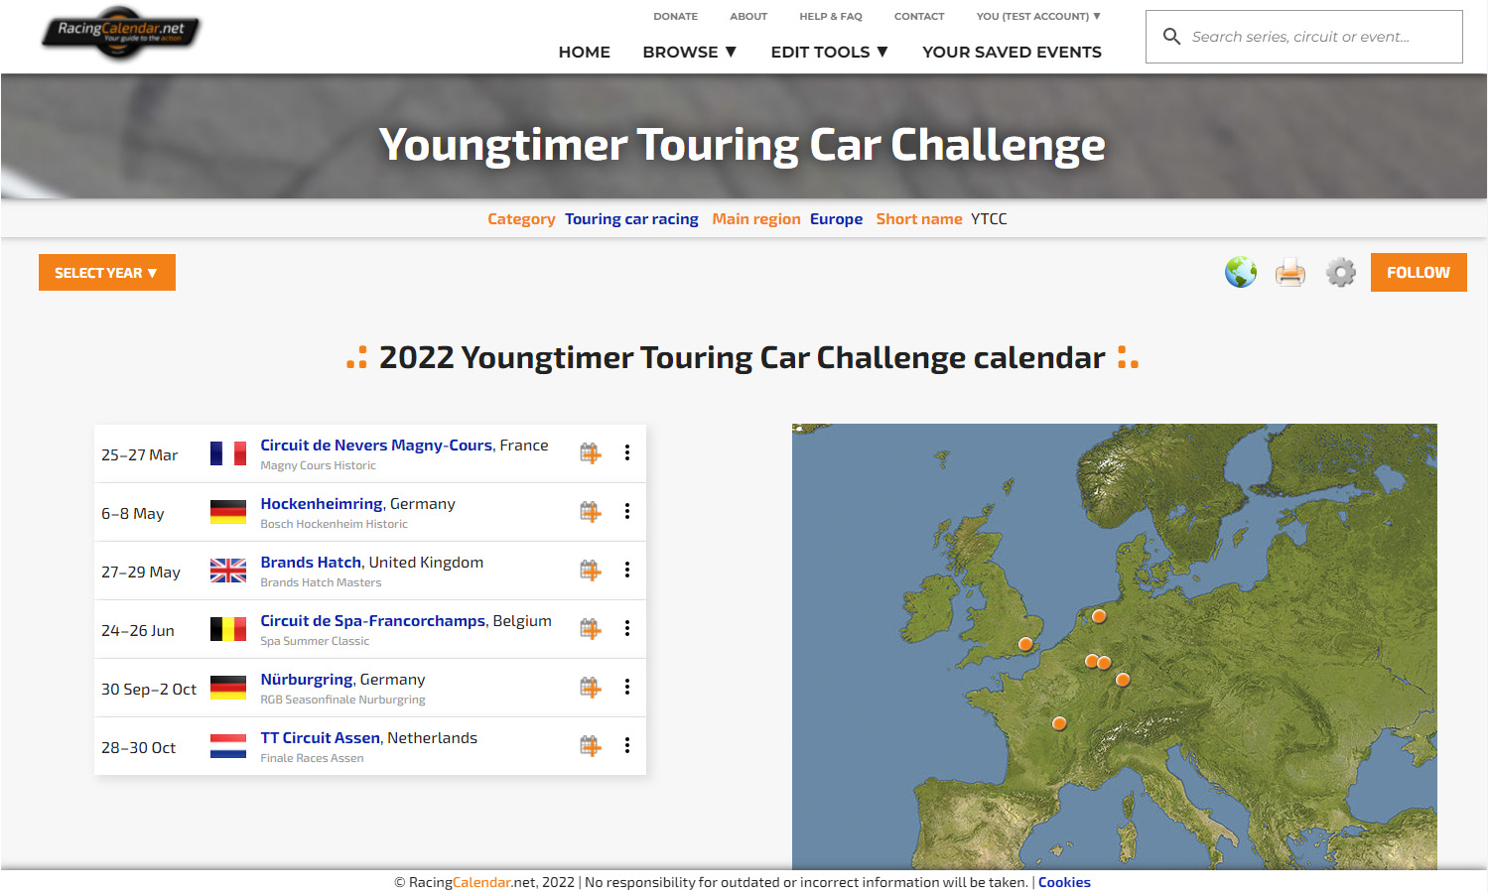Click the Bosch Hockenheim Historic event name
The width and height of the screenshot is (1489, 893).
(334, 524)
